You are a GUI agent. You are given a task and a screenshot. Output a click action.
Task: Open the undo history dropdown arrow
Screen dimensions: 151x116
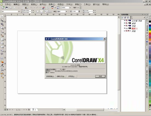tap(34, 8)
